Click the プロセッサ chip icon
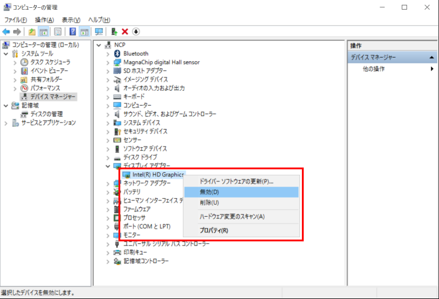This screenshot has height=299, width=439. 117,218
